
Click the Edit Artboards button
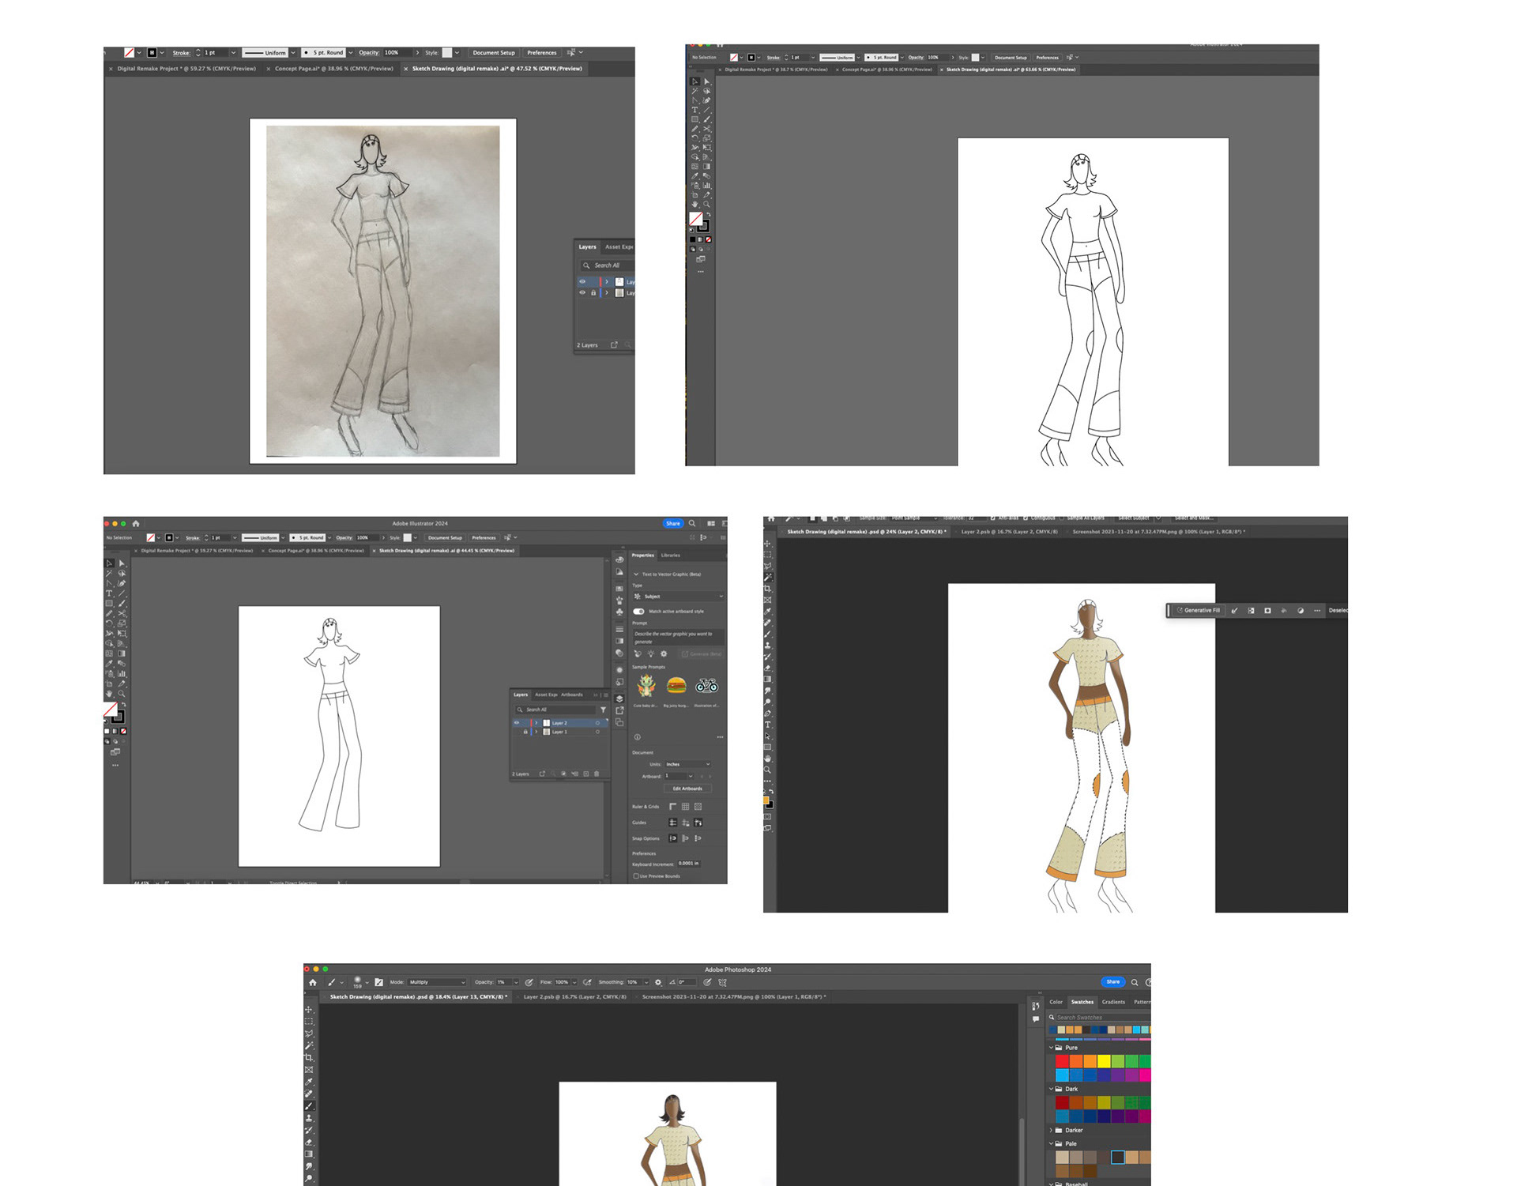coord(687,789)
